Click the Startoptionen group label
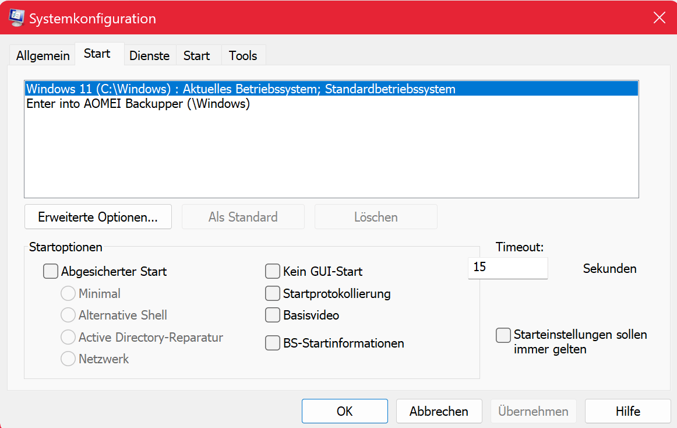Viewport: 677px width, 428px height. coord(66,247)
